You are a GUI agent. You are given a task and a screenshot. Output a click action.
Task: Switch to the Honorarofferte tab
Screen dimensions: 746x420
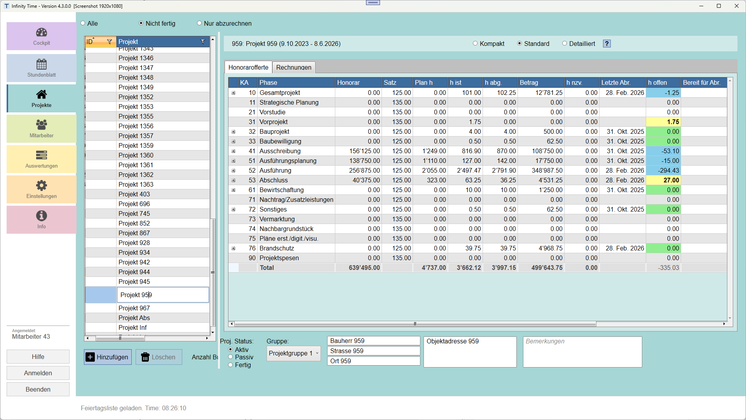click(x=248, y=67)
